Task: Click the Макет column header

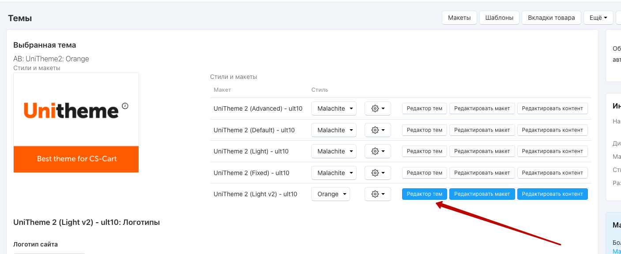Action: click(222, 90)
